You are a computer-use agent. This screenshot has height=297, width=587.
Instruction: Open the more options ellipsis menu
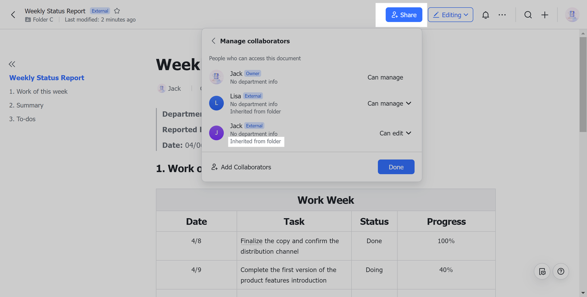click(502, 15)
